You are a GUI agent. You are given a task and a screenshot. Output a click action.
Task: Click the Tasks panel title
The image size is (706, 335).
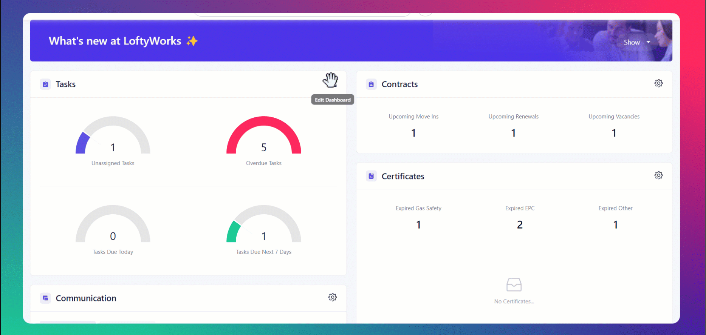point(66,84)
